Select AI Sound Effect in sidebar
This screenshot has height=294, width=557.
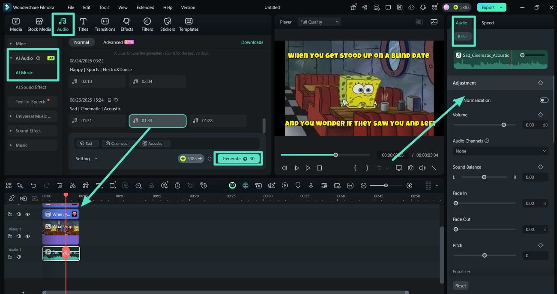pyautogui.click(x=31, y=87)
